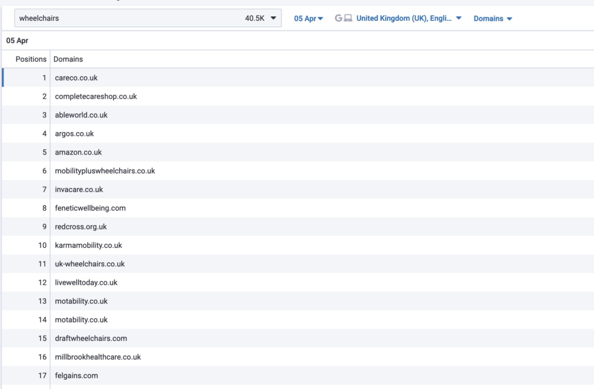Image resolution: width=594 pixels, height=389 pixels.
Task: Click the Positions column header
Action: tap(31, 60)
